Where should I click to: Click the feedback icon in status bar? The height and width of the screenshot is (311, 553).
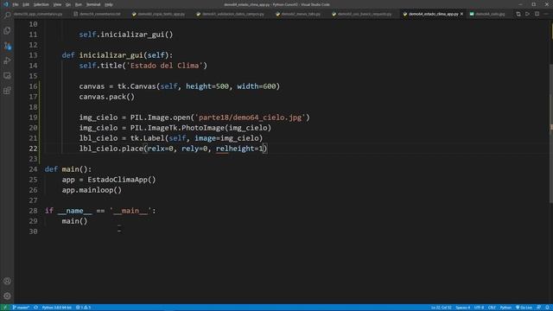click(x=538, y=308)
